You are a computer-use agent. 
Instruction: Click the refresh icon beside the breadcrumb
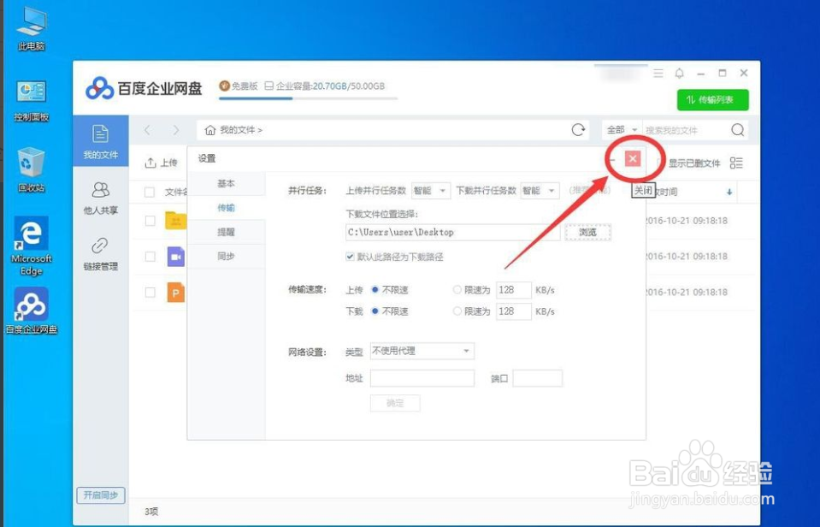pyautogui.click(x=578, y=129)
